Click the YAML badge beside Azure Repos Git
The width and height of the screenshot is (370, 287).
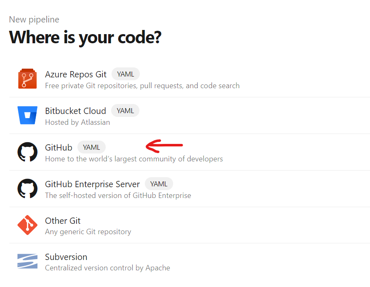point(125,74)
